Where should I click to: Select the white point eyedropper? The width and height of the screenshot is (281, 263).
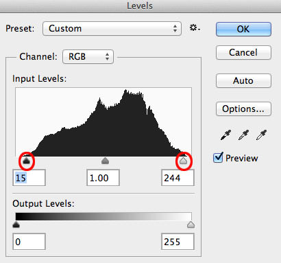pyautogui.click(x=261, y=135)
